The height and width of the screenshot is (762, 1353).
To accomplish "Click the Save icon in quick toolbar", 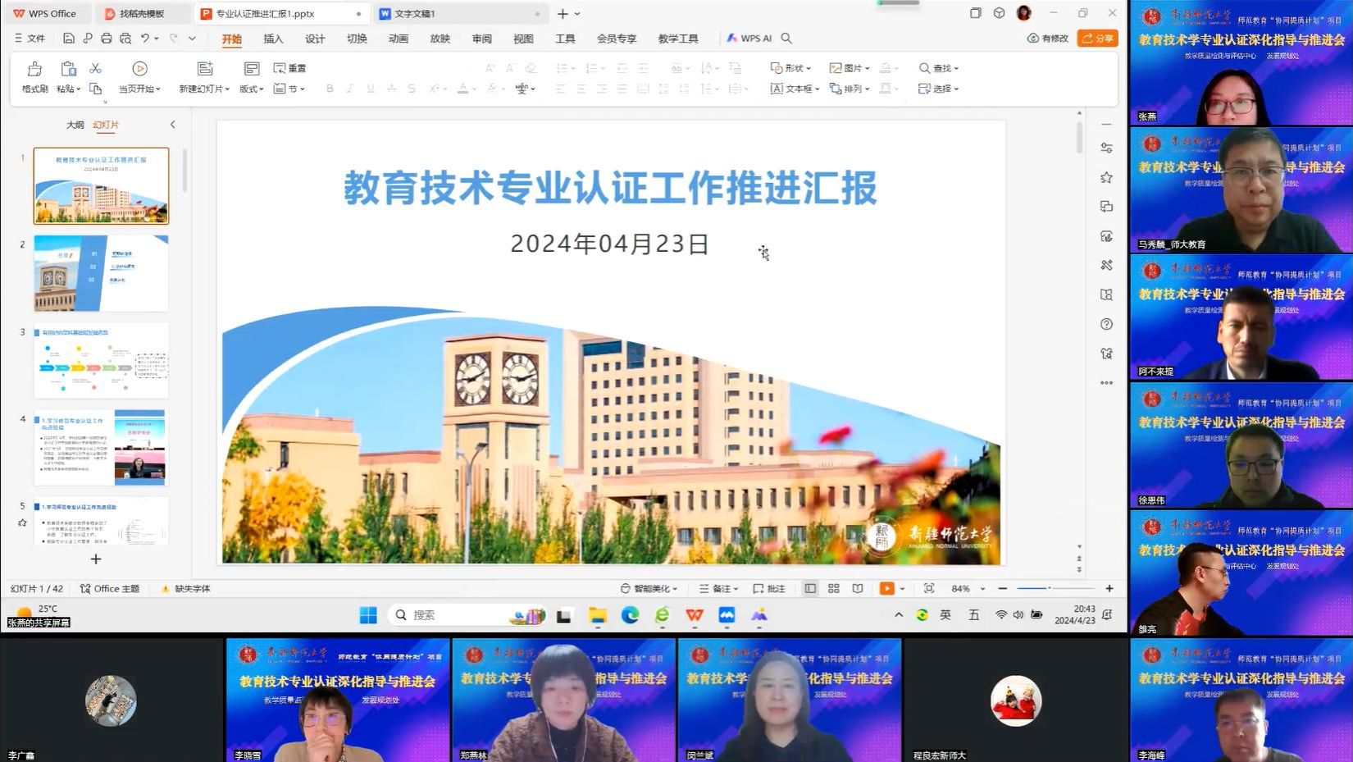I will pyautogui.click(x=69, y=39).
